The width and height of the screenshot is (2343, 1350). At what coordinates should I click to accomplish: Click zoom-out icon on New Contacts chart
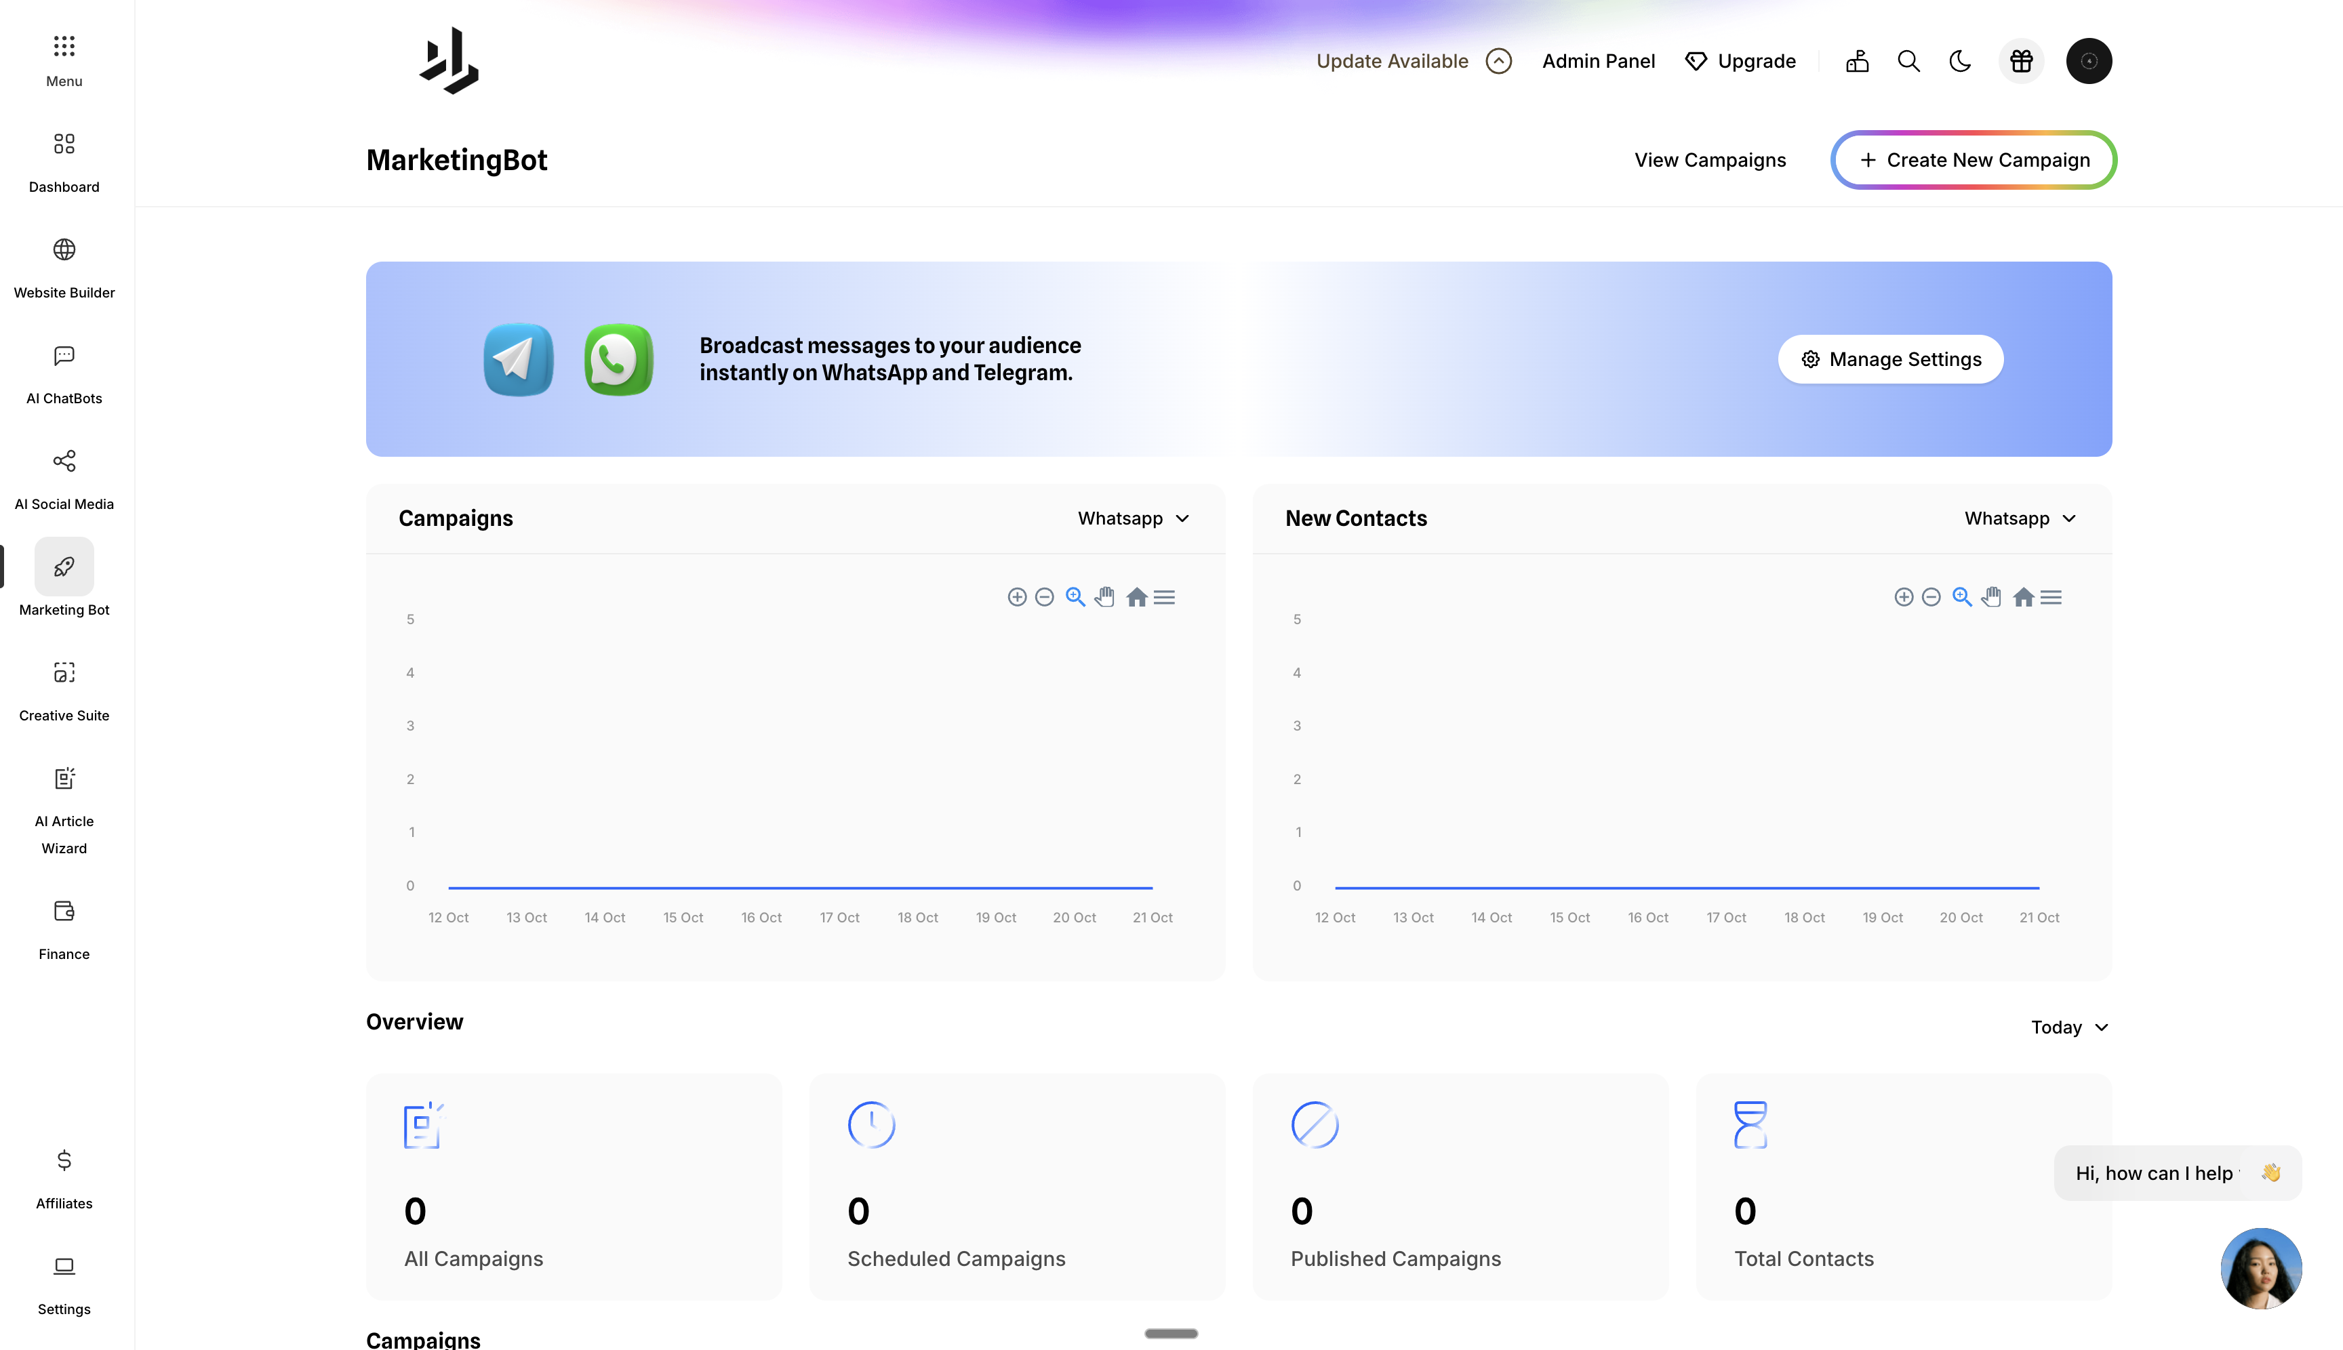coord(1930,597)
